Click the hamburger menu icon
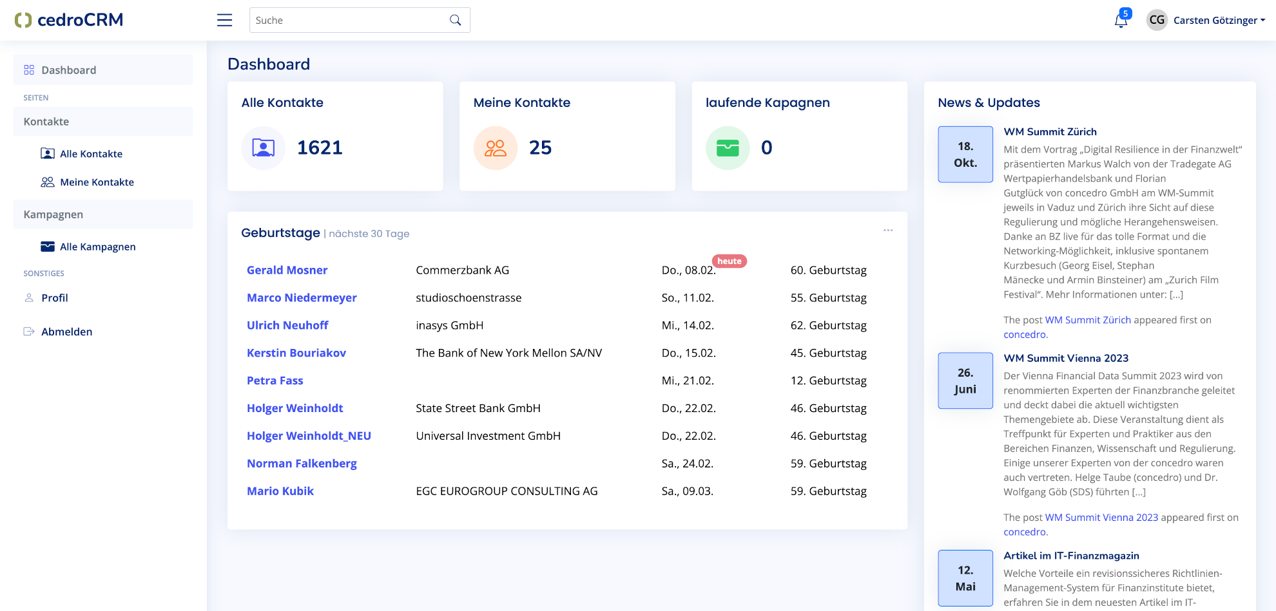Screen dimensions: 1276x611 (224, 20)
